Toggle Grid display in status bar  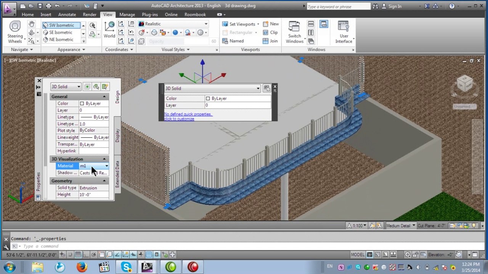coord(78,255)
